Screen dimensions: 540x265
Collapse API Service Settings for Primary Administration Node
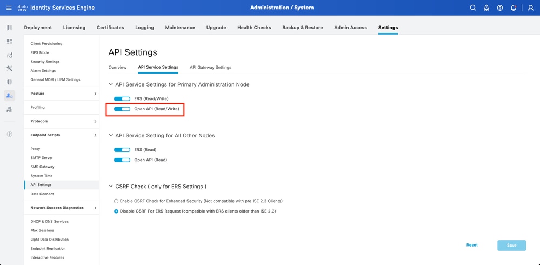[x=111, y=84]
